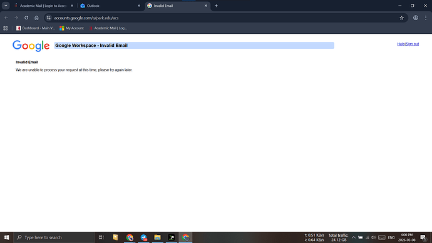
Task: Click the network speed KB/s meter
Action: [314, 237]
